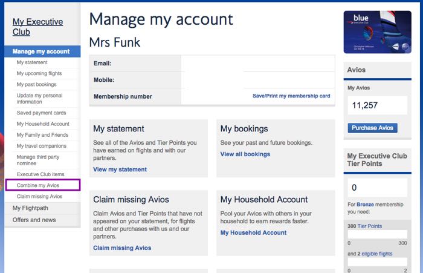Open the eligible flights link
The height and width of the screenshot is (273, 423).
click(377, 254)
